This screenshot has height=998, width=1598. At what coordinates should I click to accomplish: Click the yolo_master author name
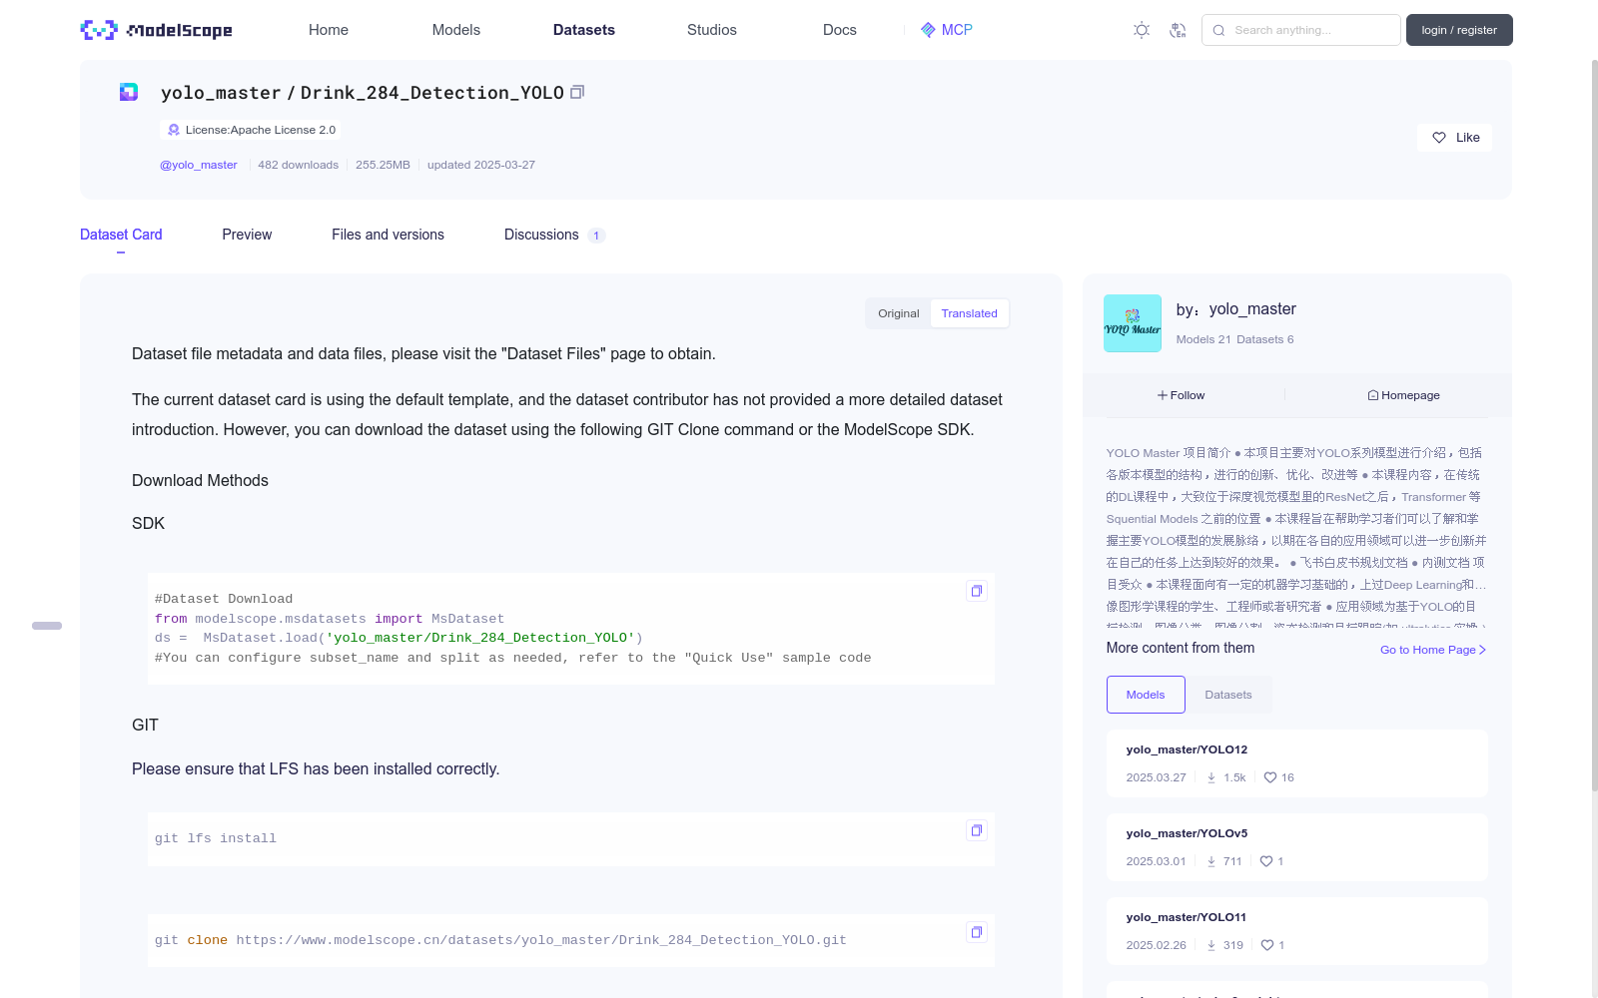(x=1252, y=309)
